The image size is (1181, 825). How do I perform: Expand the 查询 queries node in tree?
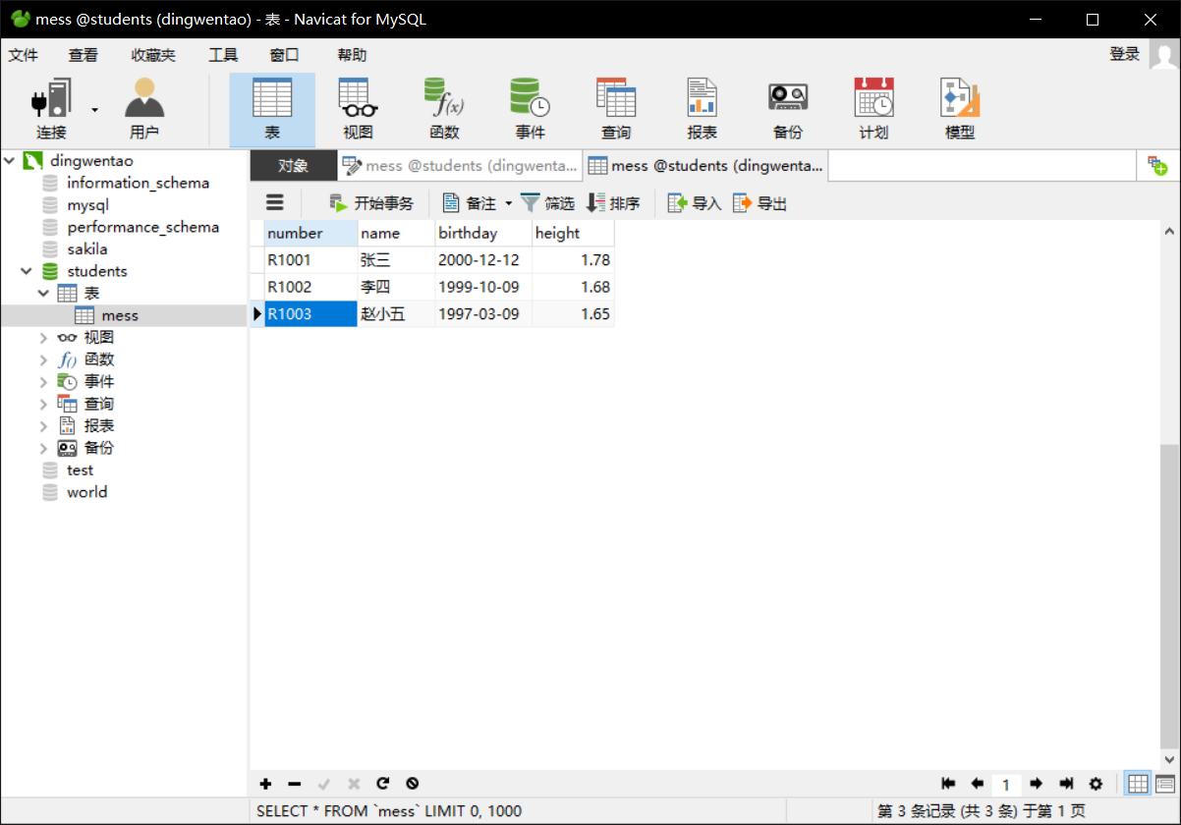(x=43, y=404)
